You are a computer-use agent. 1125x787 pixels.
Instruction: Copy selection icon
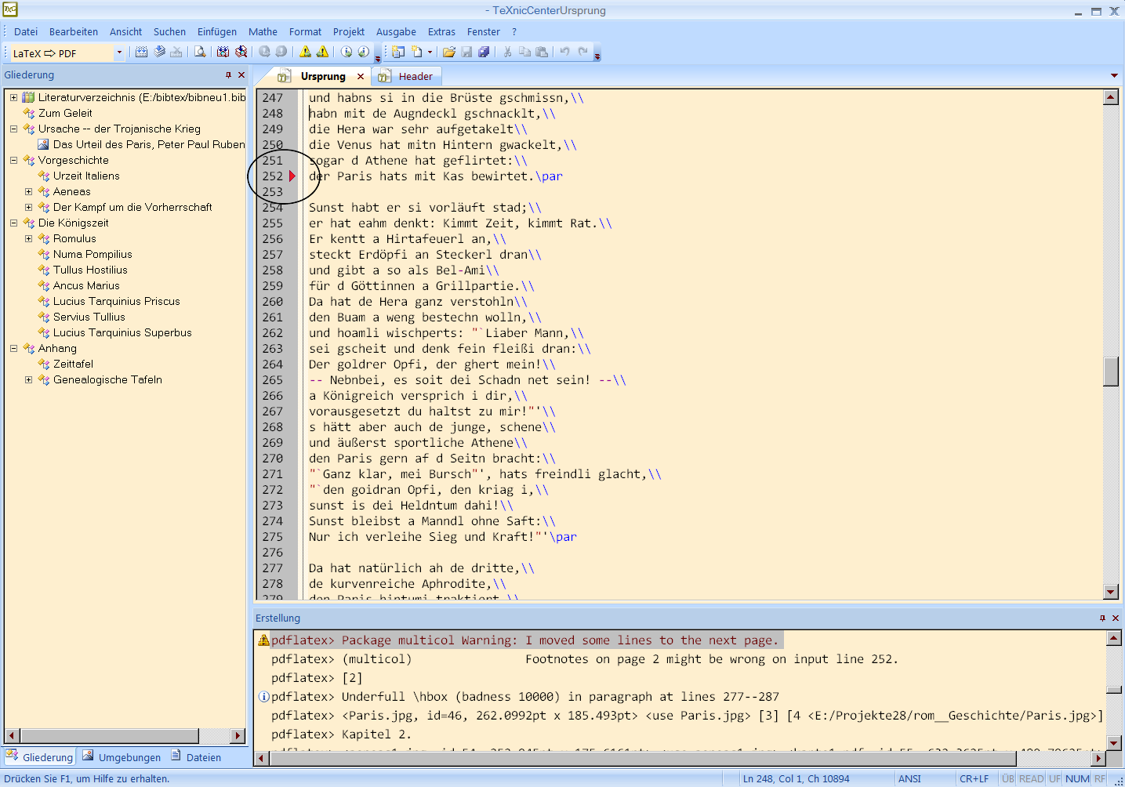(x=524, y=52)
